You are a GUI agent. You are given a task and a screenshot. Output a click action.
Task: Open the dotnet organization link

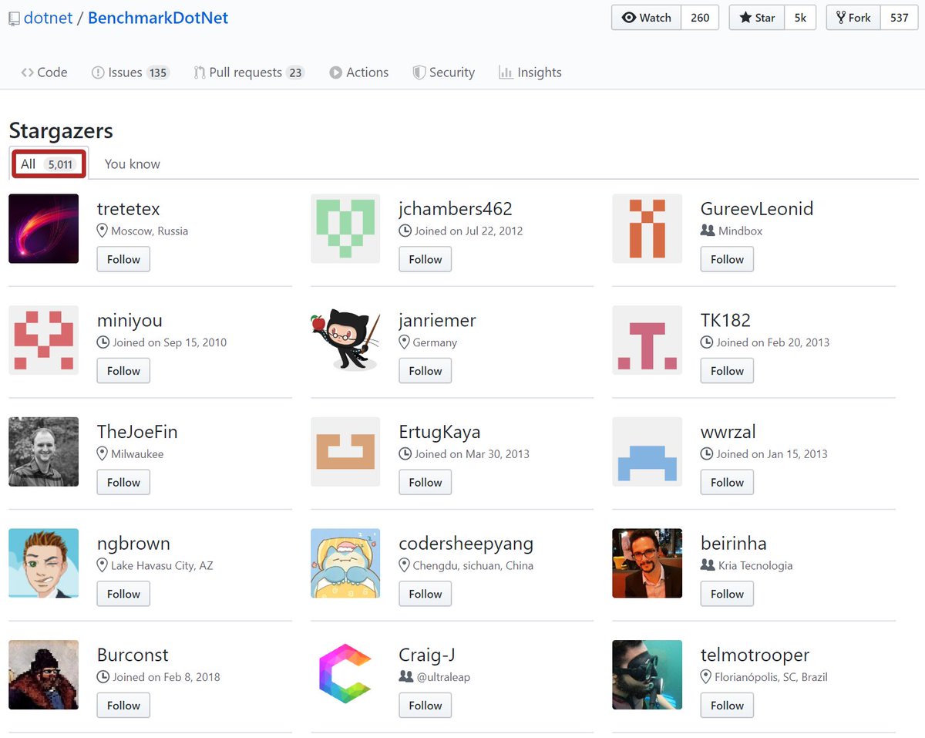(x=48, y=18)
